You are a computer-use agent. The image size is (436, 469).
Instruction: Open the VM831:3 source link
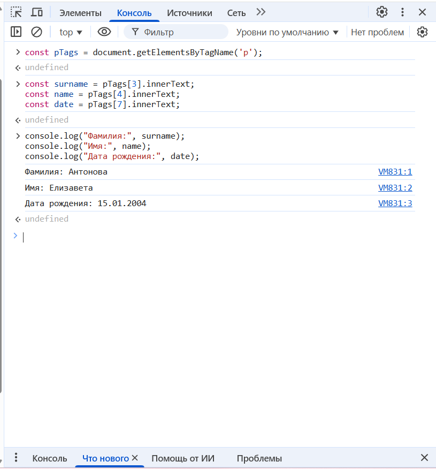click(395, 203)
